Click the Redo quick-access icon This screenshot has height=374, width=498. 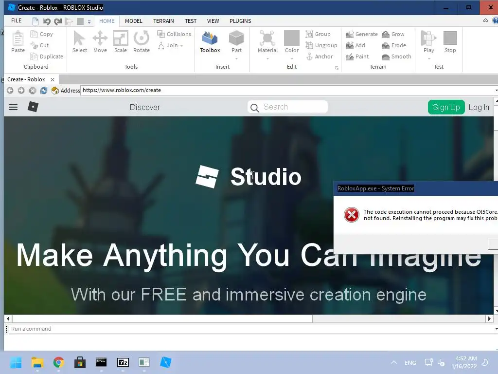point(58,21)
